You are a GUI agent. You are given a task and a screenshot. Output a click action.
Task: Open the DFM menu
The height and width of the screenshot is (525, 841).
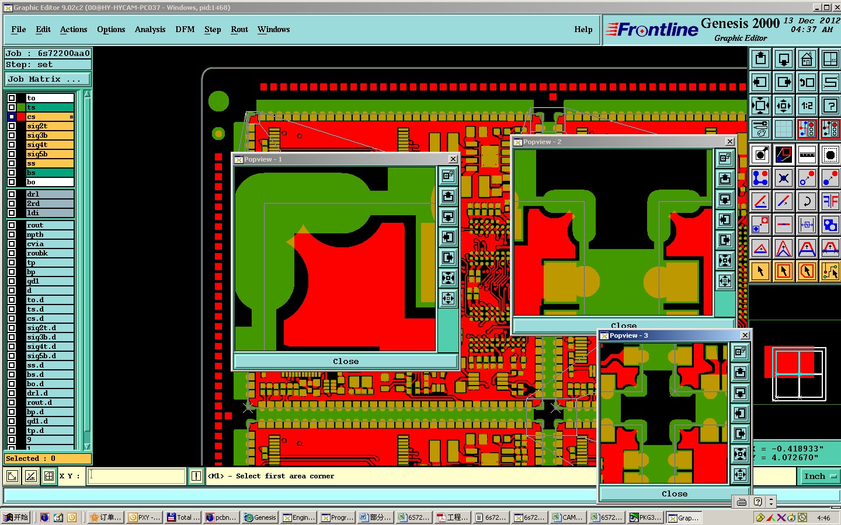pos(185,29)
